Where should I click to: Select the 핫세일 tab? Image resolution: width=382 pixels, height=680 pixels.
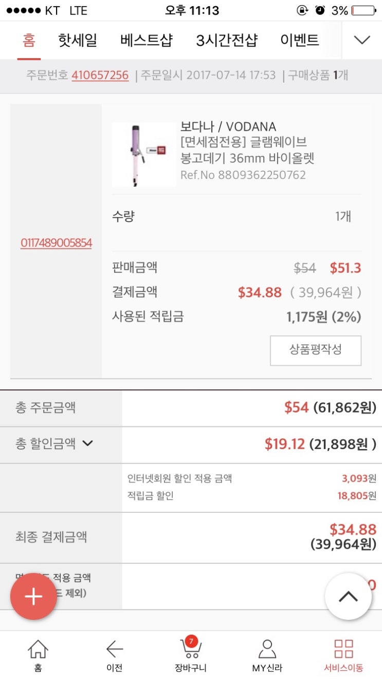pos(78,40)
